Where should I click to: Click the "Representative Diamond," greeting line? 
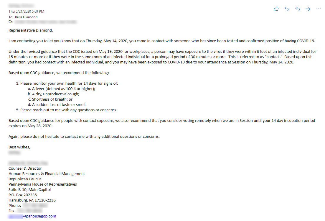pyautogui.click(x=31, y=30)
